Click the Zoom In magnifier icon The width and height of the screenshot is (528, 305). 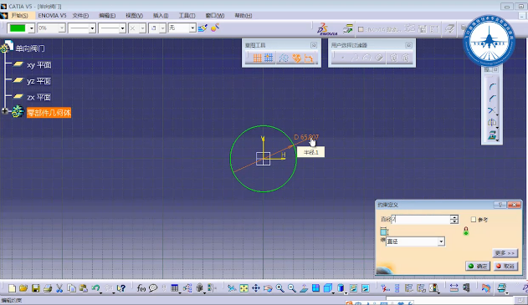(279, 288)
